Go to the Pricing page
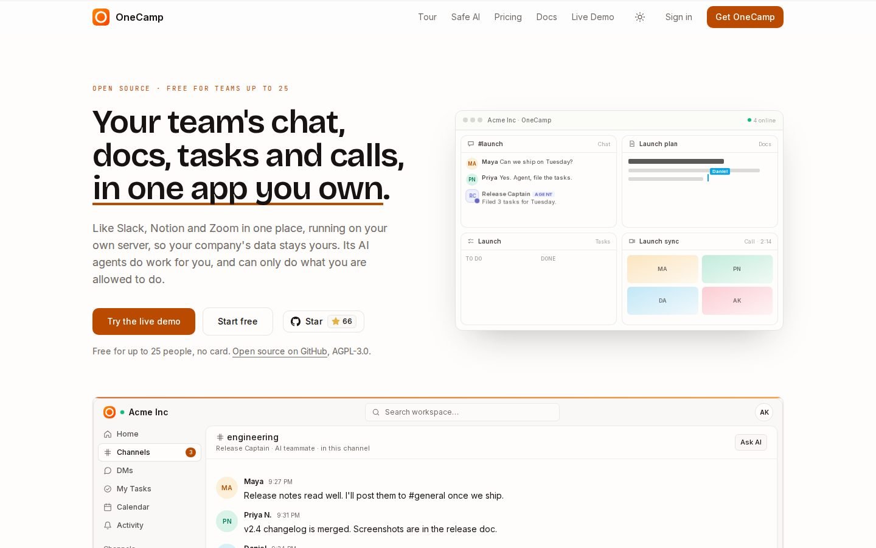Viewport: 876px width, 548px height. click(508, 17)
